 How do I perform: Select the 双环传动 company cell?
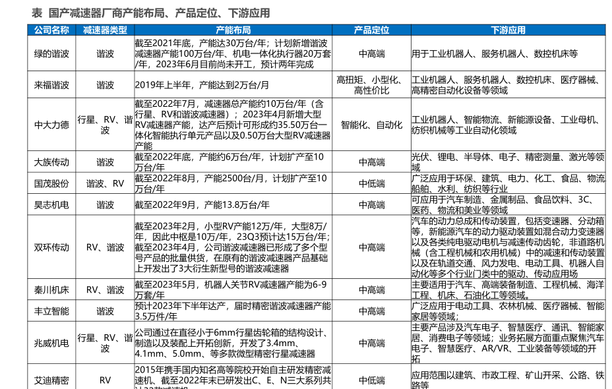(x=51, y=247)
